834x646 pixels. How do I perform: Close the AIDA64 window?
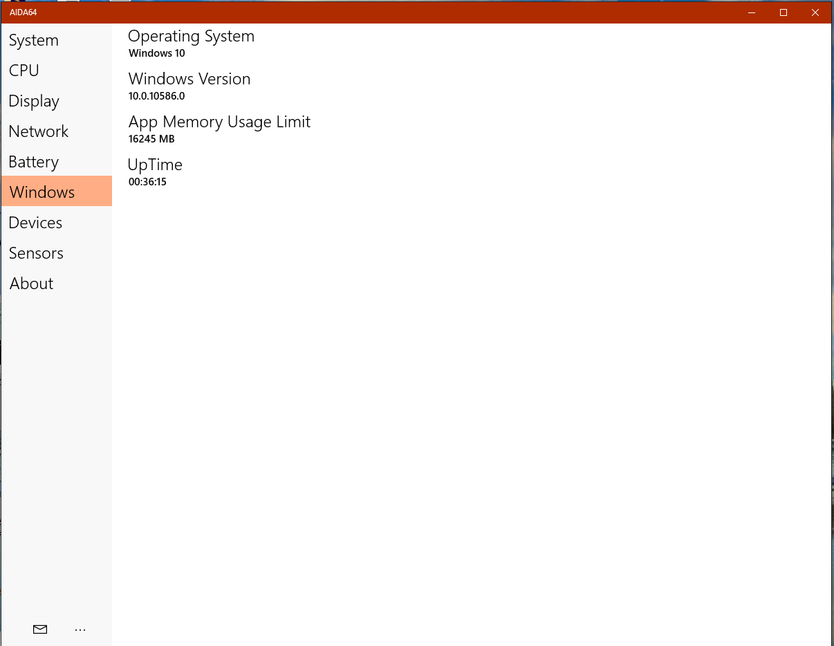815,12
